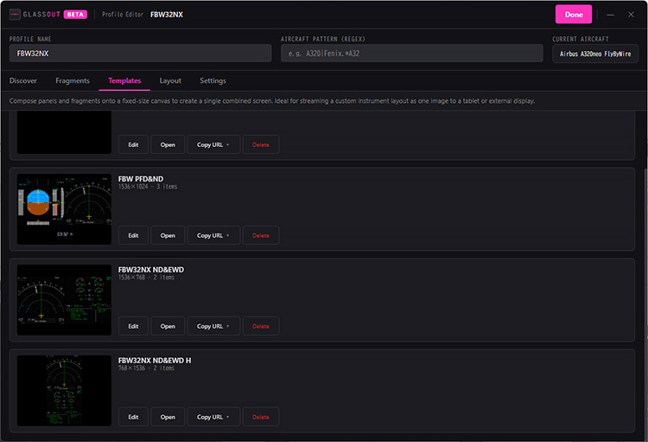Expand Copy URL on the topmost template card
Viewport: 648px width, 442px height.
click(213, 144)
